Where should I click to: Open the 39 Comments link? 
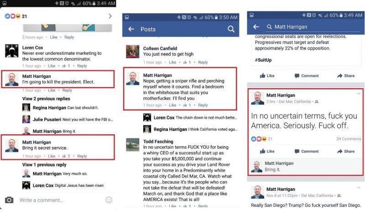349,139
